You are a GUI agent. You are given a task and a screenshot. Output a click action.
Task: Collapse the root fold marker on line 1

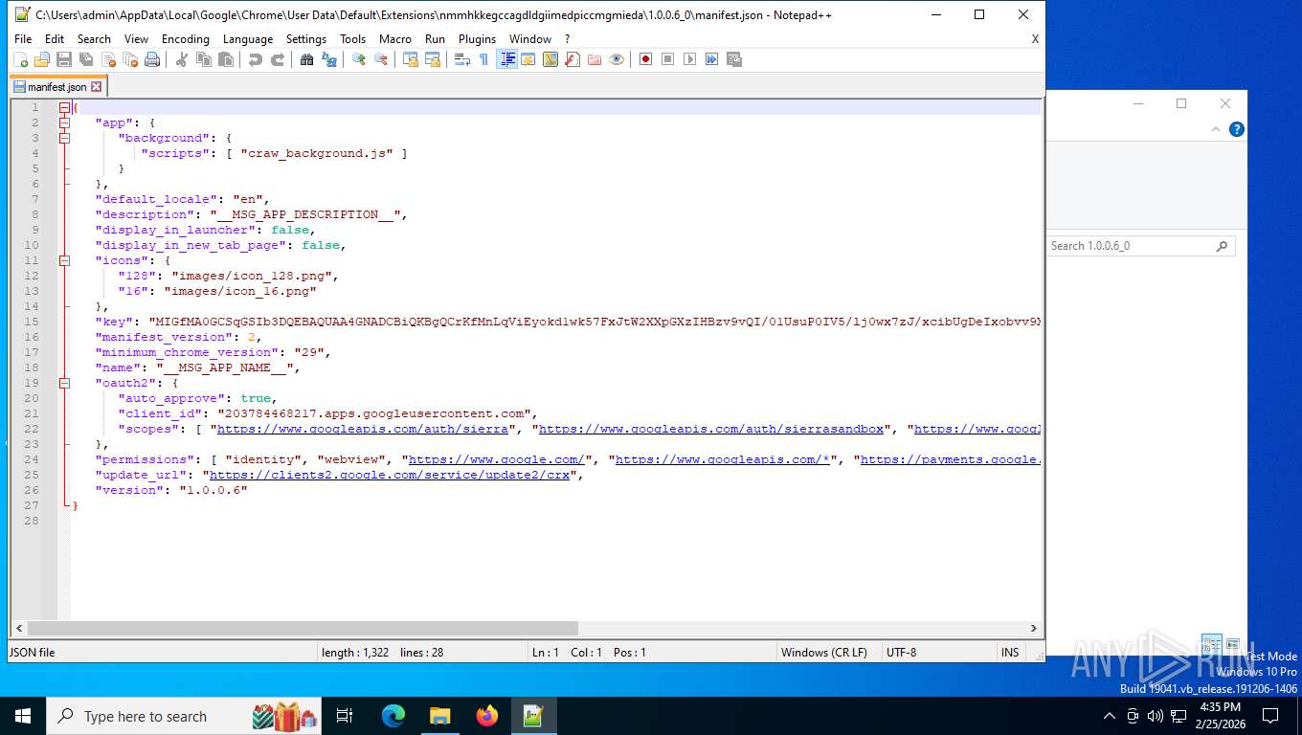pos(64,107)
